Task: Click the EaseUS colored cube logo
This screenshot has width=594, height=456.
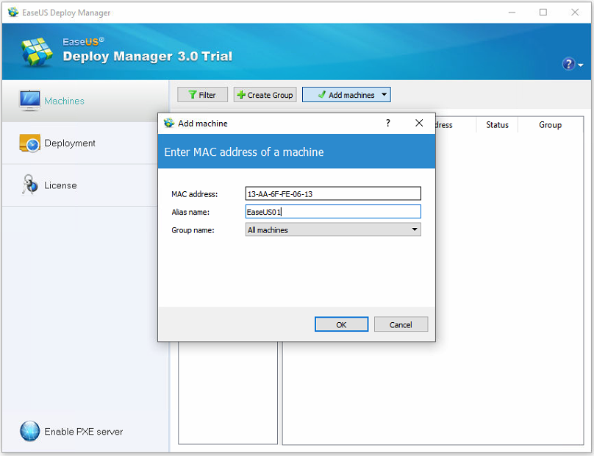Action: click(37, 52)
